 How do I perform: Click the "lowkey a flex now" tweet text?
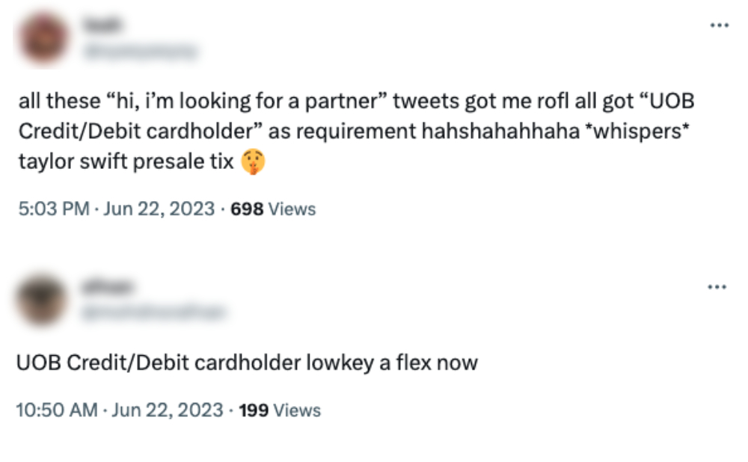coord(247,363)
